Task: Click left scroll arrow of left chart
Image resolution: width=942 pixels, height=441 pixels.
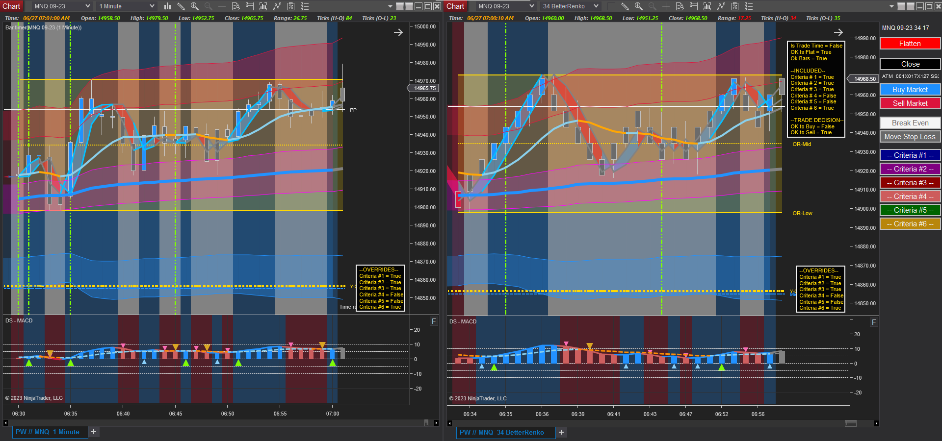Action: pos(5,423)
